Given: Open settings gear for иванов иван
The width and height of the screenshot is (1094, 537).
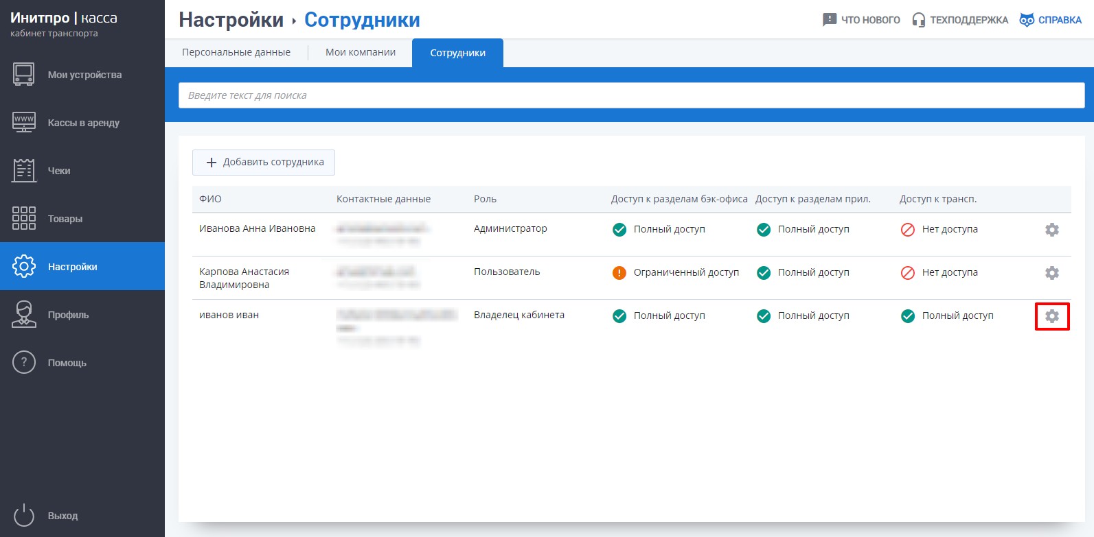Looking at the screenshot, I should [x=1052, y=316].
